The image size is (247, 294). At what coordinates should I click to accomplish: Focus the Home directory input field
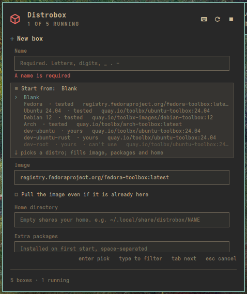click(x=122, y=220)
